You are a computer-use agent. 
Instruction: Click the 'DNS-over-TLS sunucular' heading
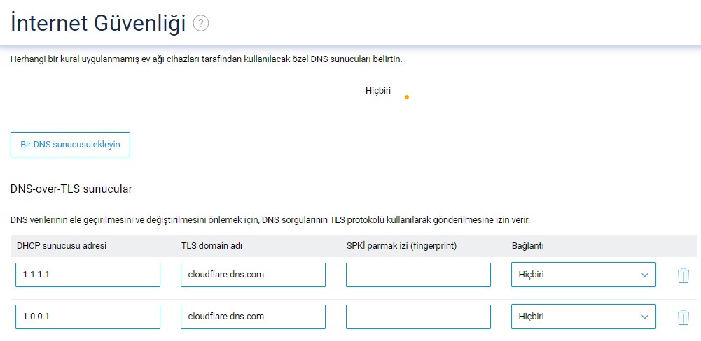71,189
